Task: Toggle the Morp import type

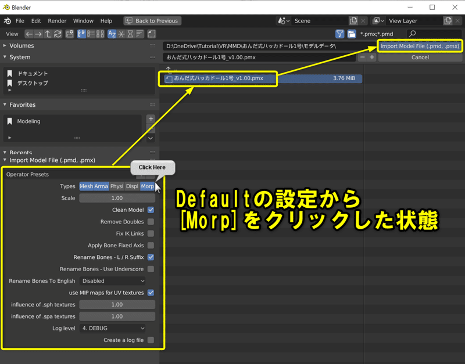Action: pyautogui.click(x=148, y=186)
